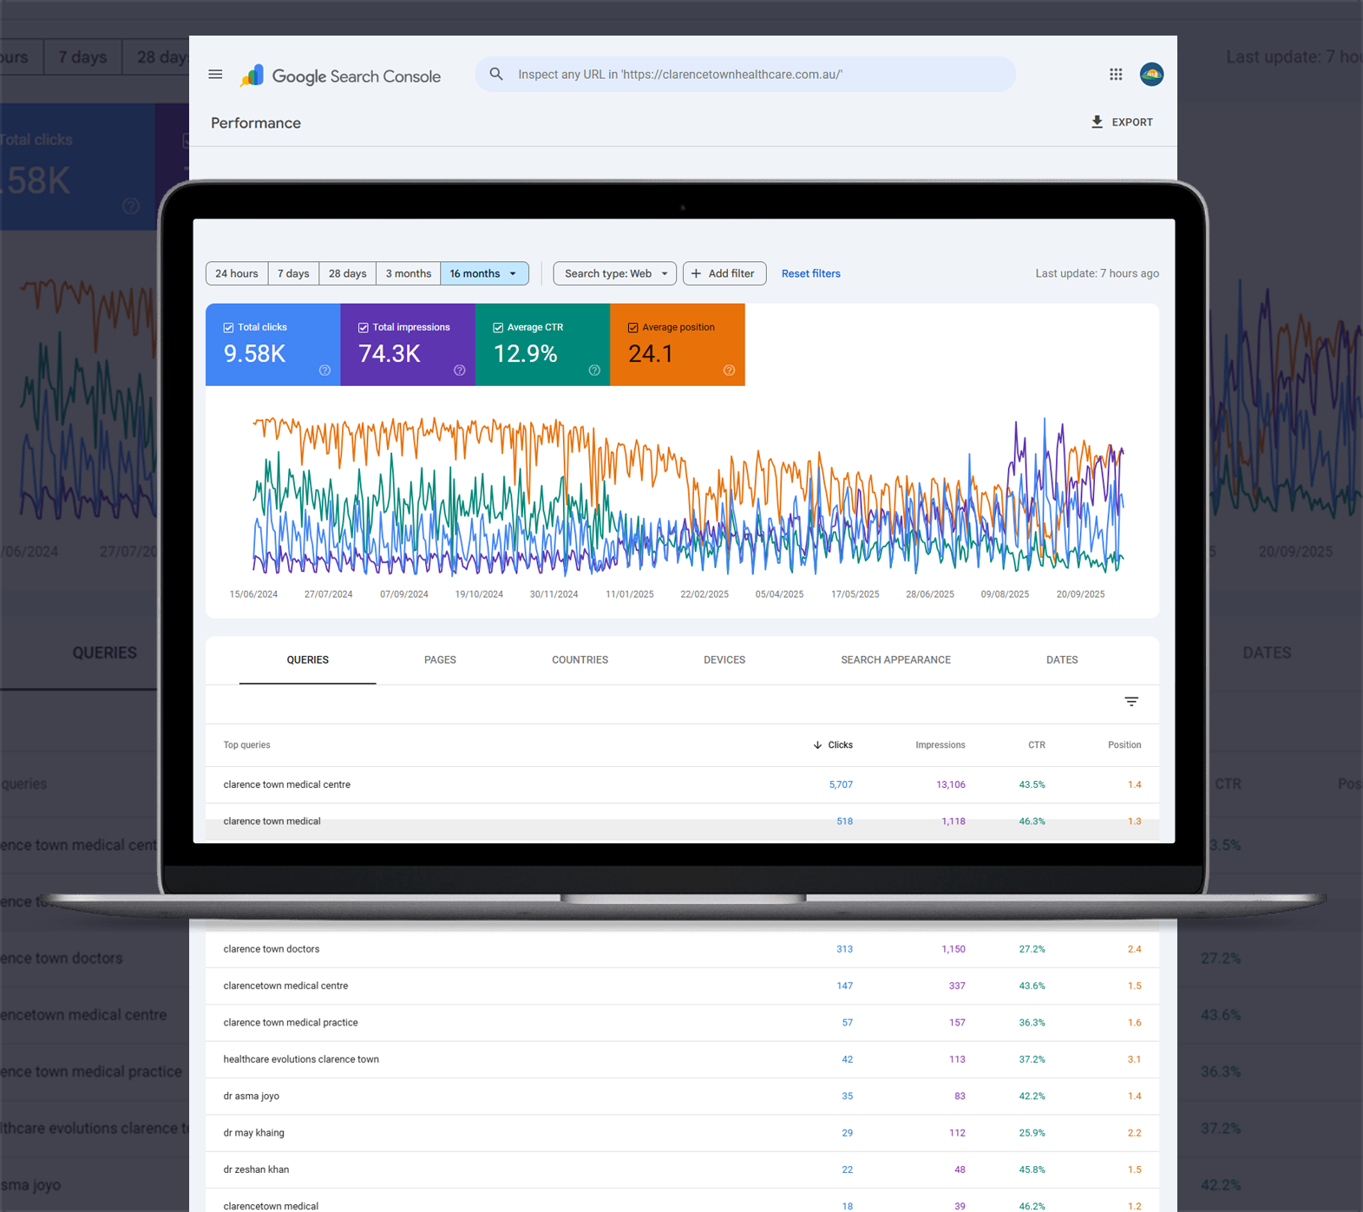Click query 'dr asma joyo'
This screenshot has width=1363, height=1212.
tap(252, 1096)
